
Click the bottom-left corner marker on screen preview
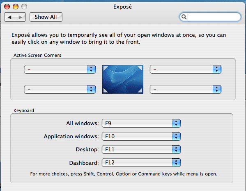(x=106, y=90)
